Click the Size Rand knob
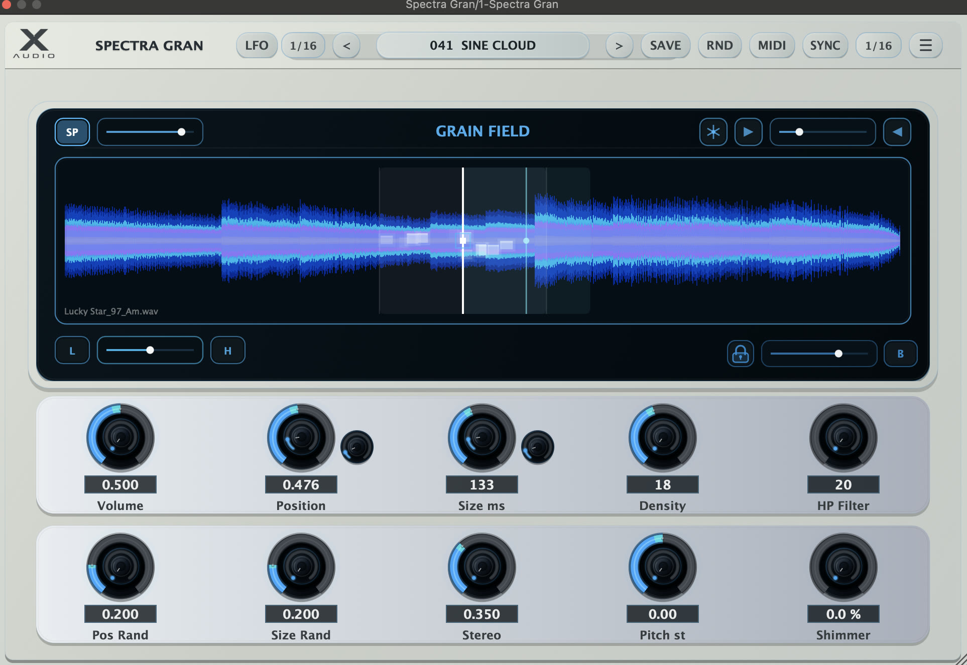This screenshot has height=665, width=967. tap(301, 567)
